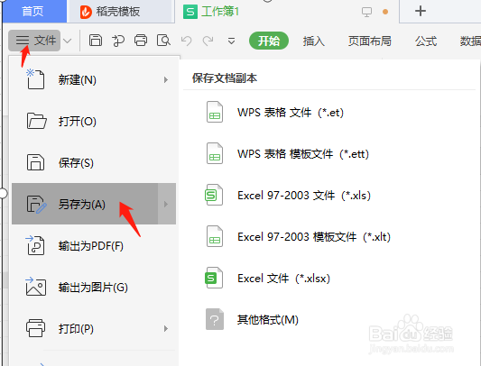Click the export to PDF toolbar icon
Viewport: 481px width, 366px height.
click(x=118, y=41)
